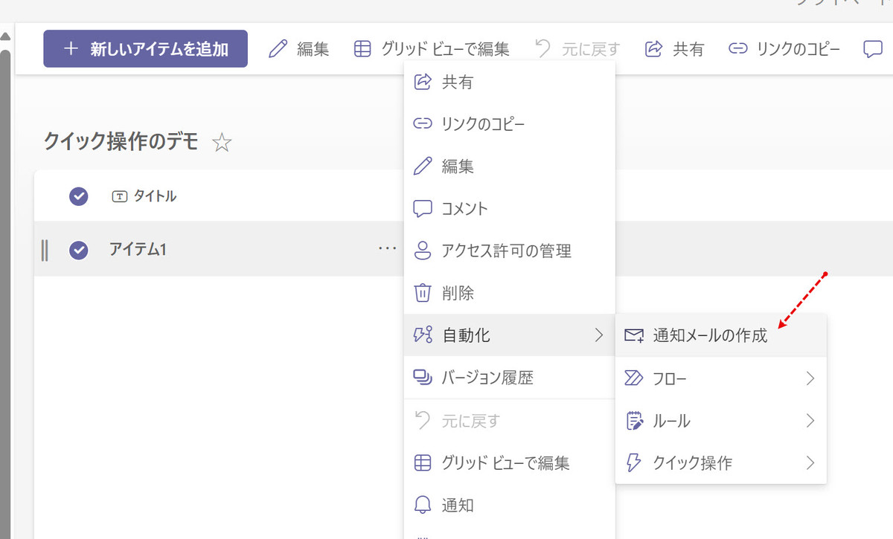Viewport: 893px width, 539px height.
Task: Click the lightning icon beside クイック操作
Action: click(x=634, y=463)
